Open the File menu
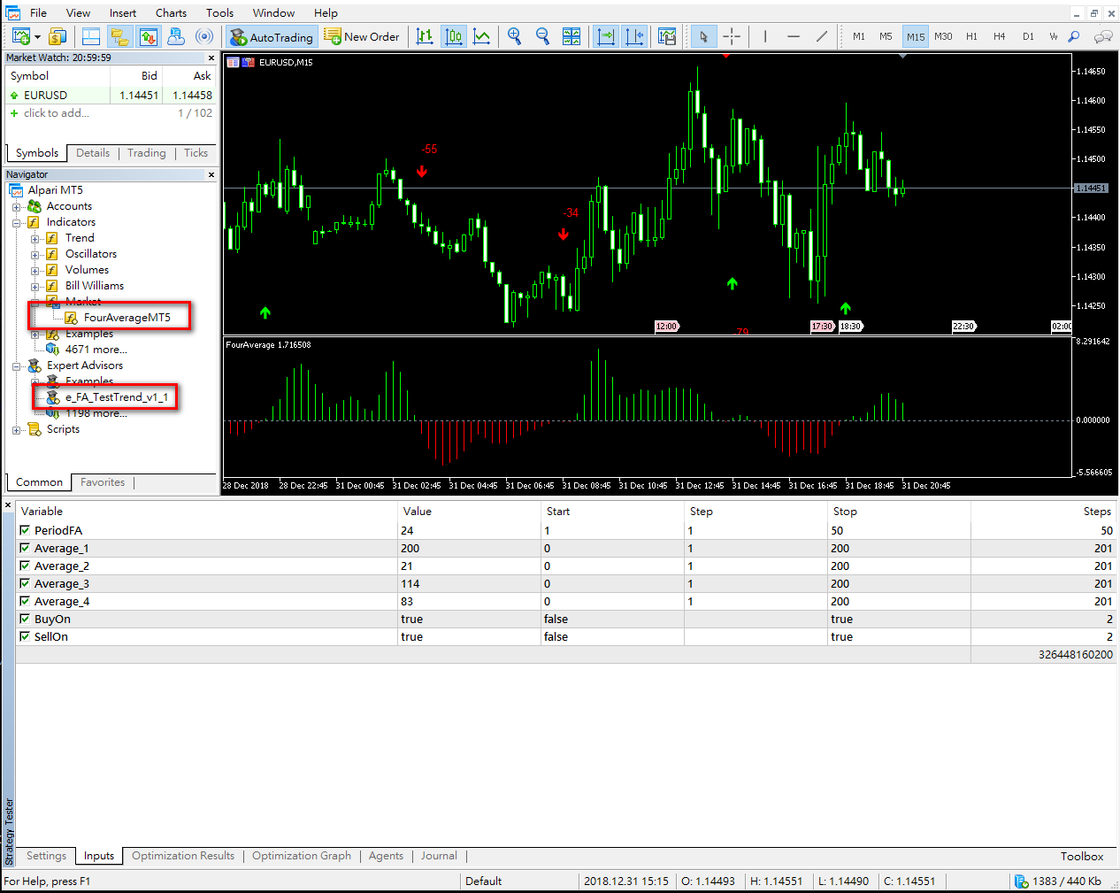 click(x=39, y=12)
